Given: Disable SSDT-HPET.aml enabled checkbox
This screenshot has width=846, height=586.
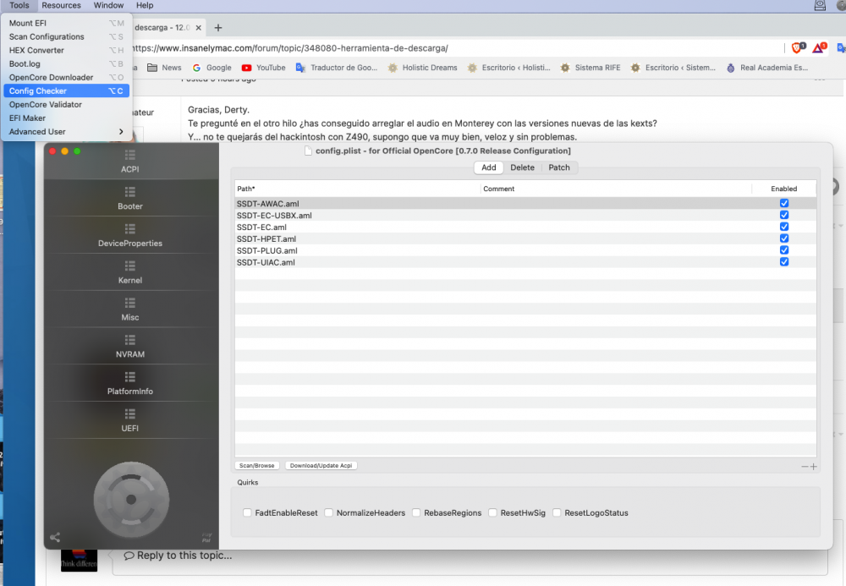Looking at the screenshot, I should (784, 238).
